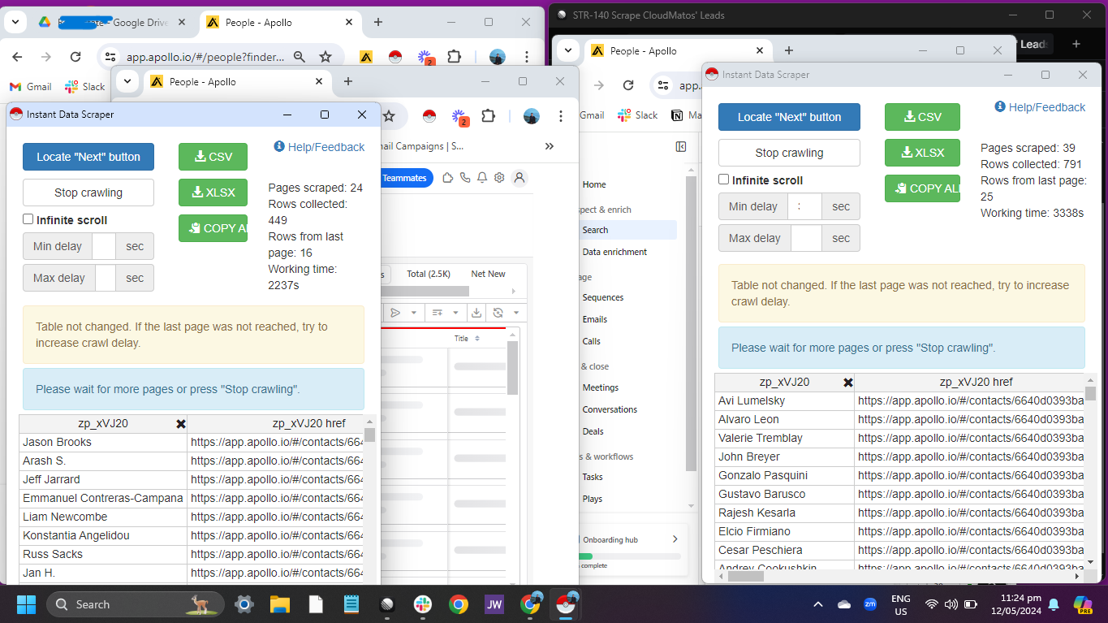Open Sequences in Apollo sidebar
Screen dimensions: 1108x623
(603, 297)
